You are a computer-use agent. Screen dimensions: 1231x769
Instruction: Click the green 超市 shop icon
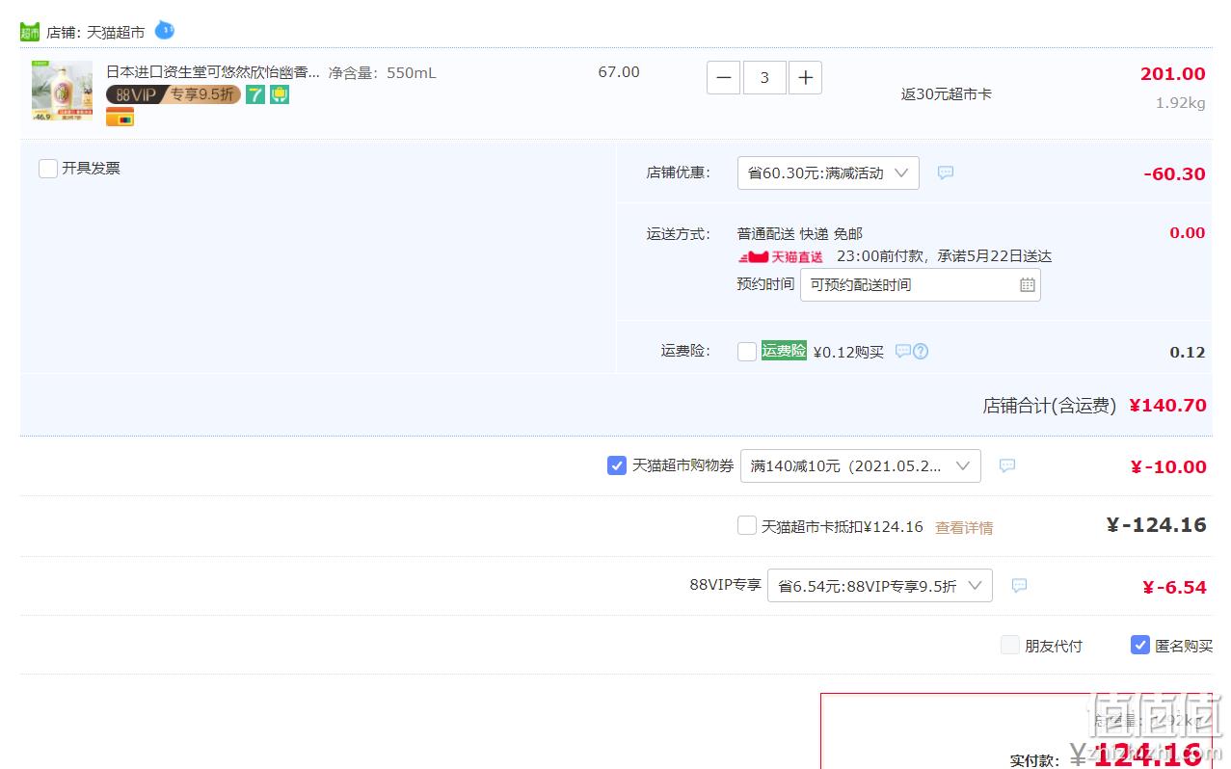coord(30,32)
